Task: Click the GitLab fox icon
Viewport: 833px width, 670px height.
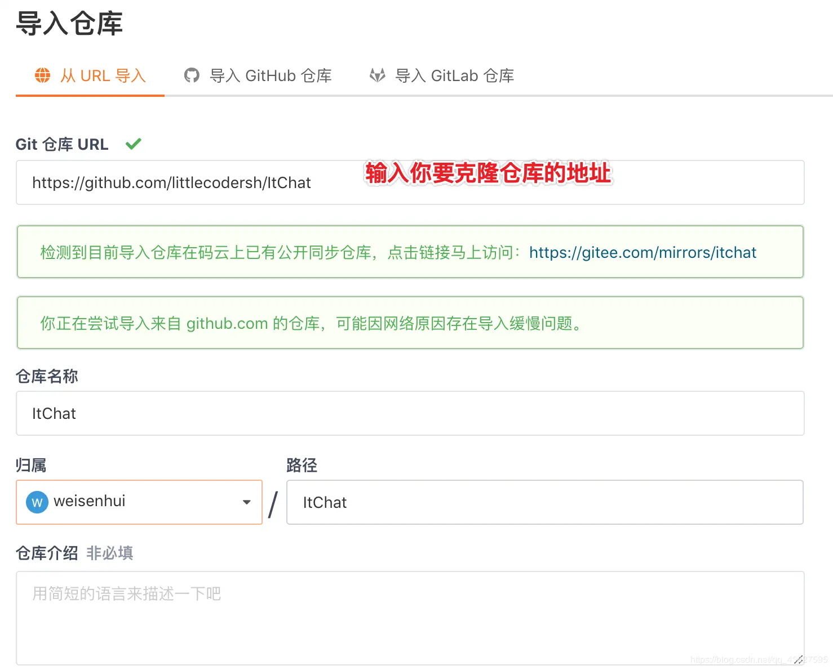Action: tap(377, 75)
